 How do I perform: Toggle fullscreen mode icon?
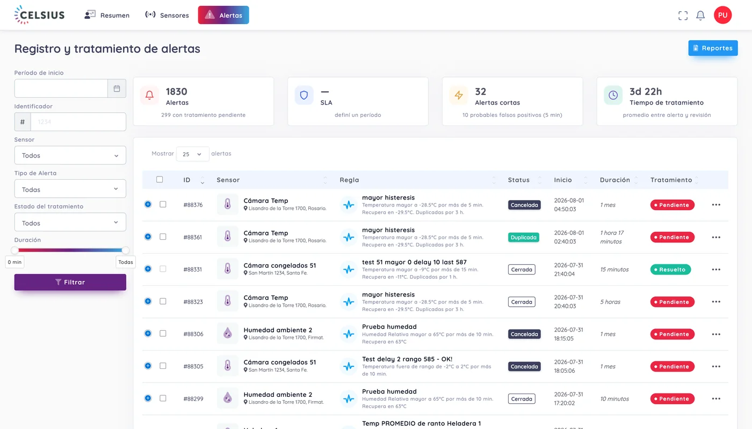(x=683, y=16)
